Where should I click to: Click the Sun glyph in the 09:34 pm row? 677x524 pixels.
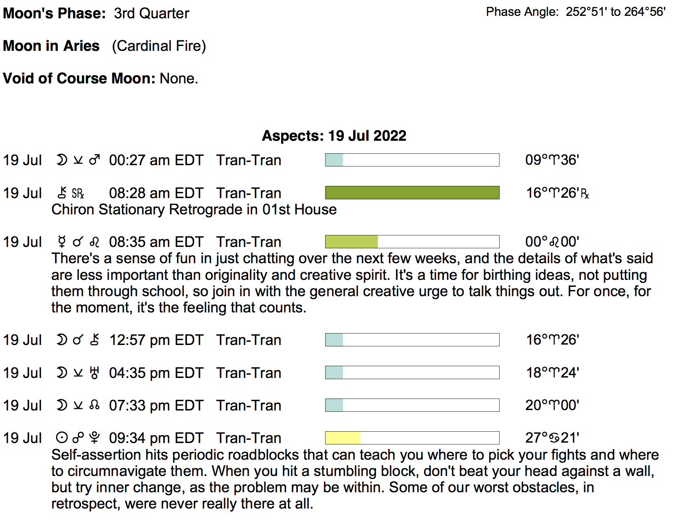tap(61, 438)
